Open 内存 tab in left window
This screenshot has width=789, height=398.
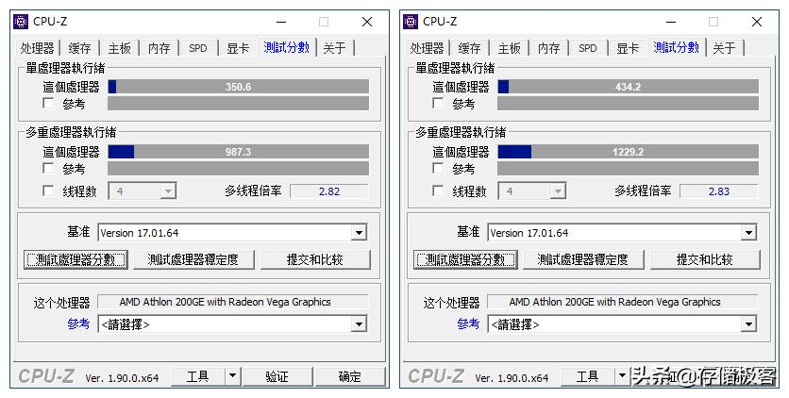coord(159,48)
